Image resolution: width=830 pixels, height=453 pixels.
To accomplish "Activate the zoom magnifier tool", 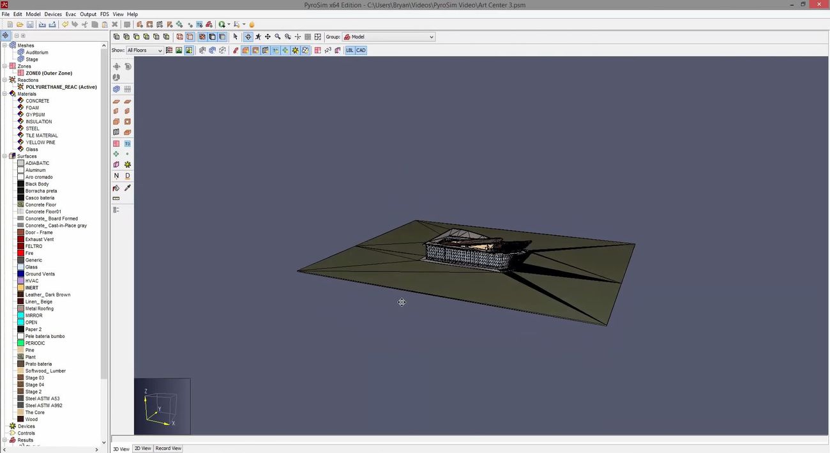I will (x=278, y=37).
